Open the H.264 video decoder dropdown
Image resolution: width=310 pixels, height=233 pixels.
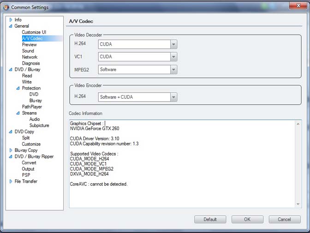[173, 44]
